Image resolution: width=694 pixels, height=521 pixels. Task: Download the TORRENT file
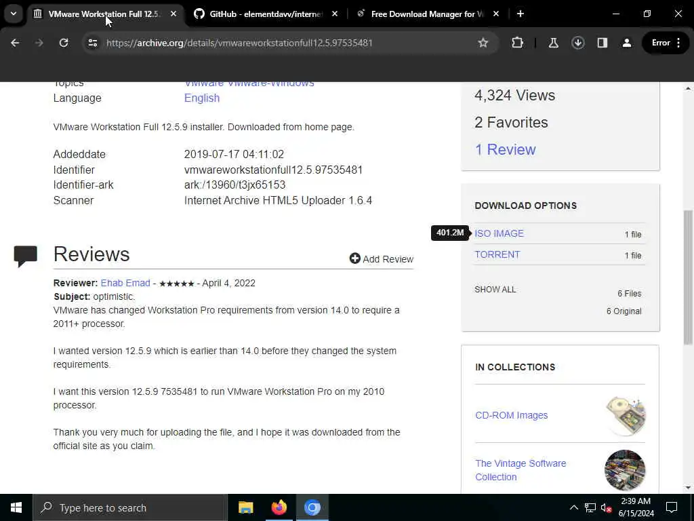[x=497, y=255]
